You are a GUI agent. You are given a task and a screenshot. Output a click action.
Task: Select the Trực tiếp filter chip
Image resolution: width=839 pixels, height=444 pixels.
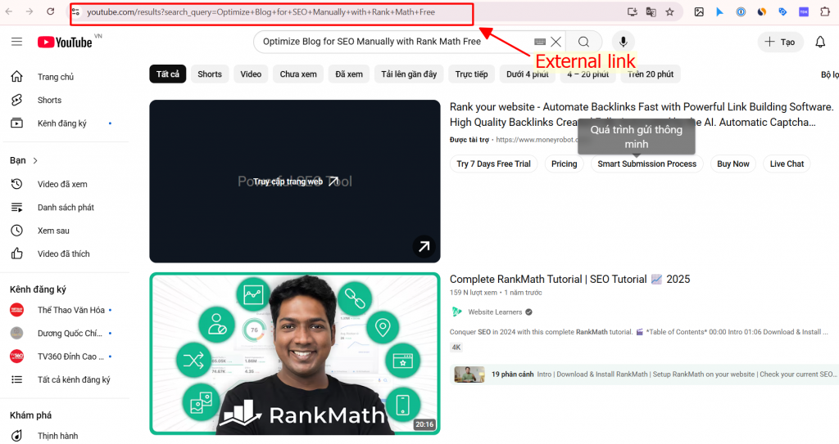[x=471, y=74]
